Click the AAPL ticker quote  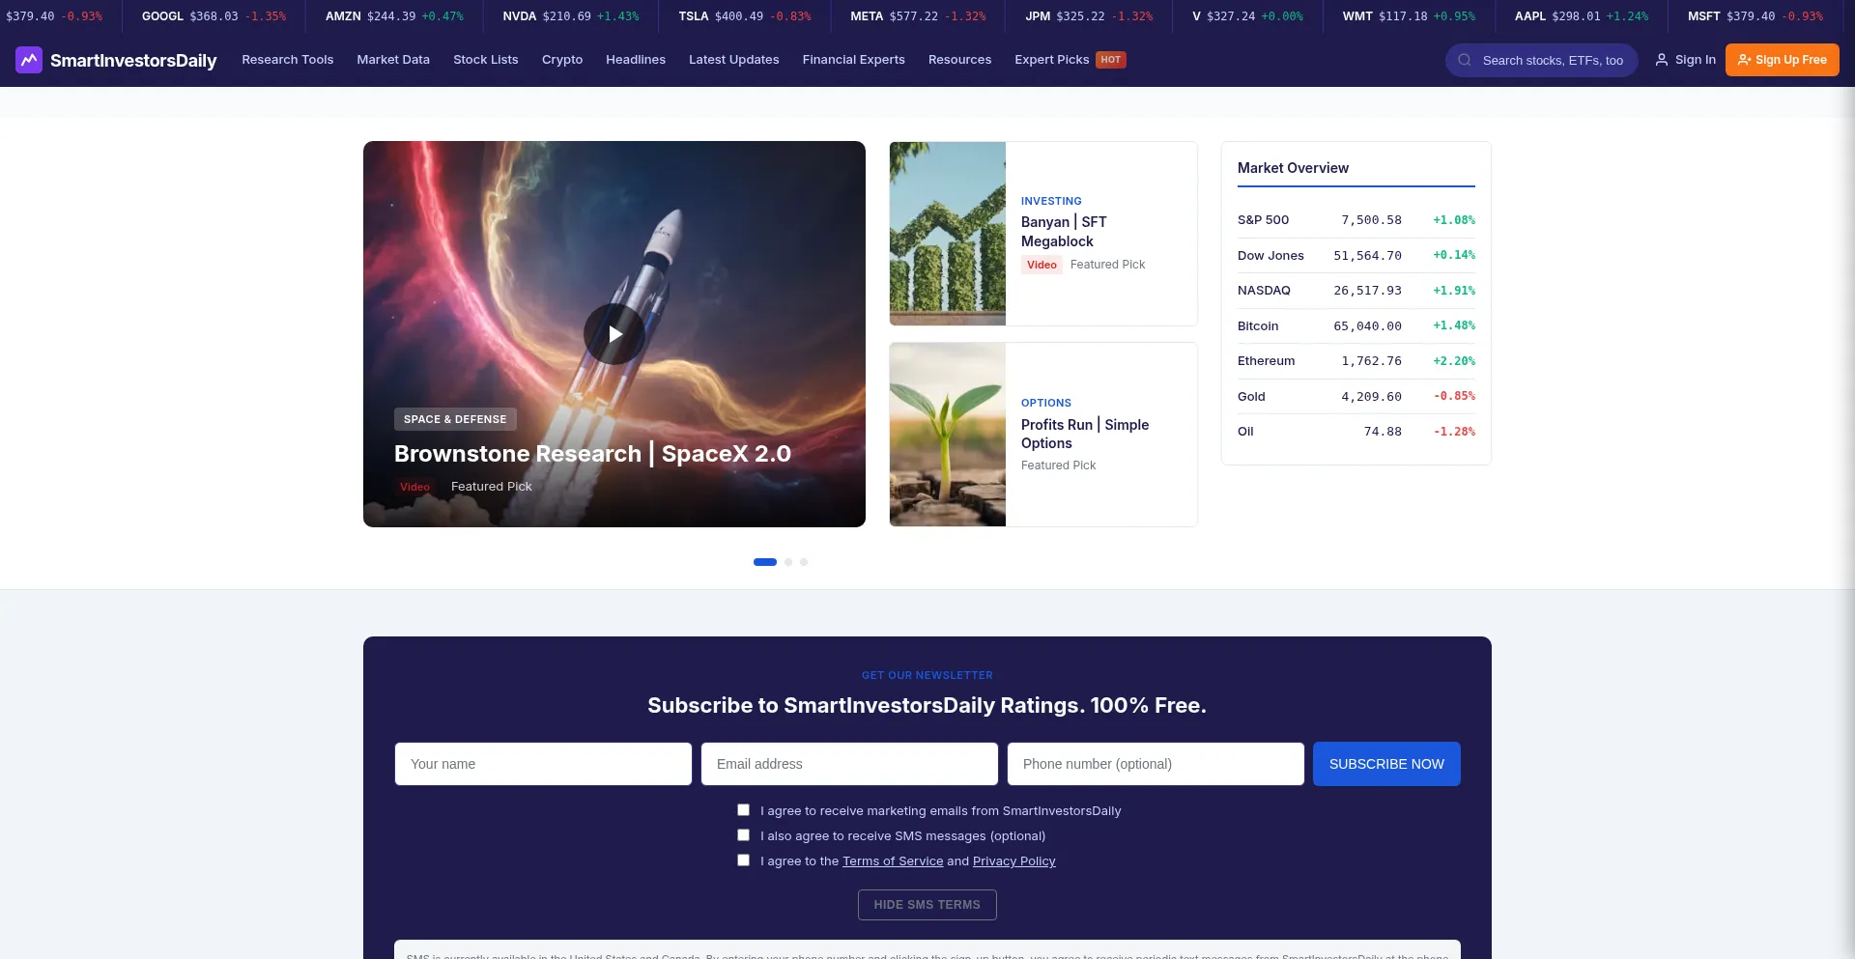[1582, 16]
